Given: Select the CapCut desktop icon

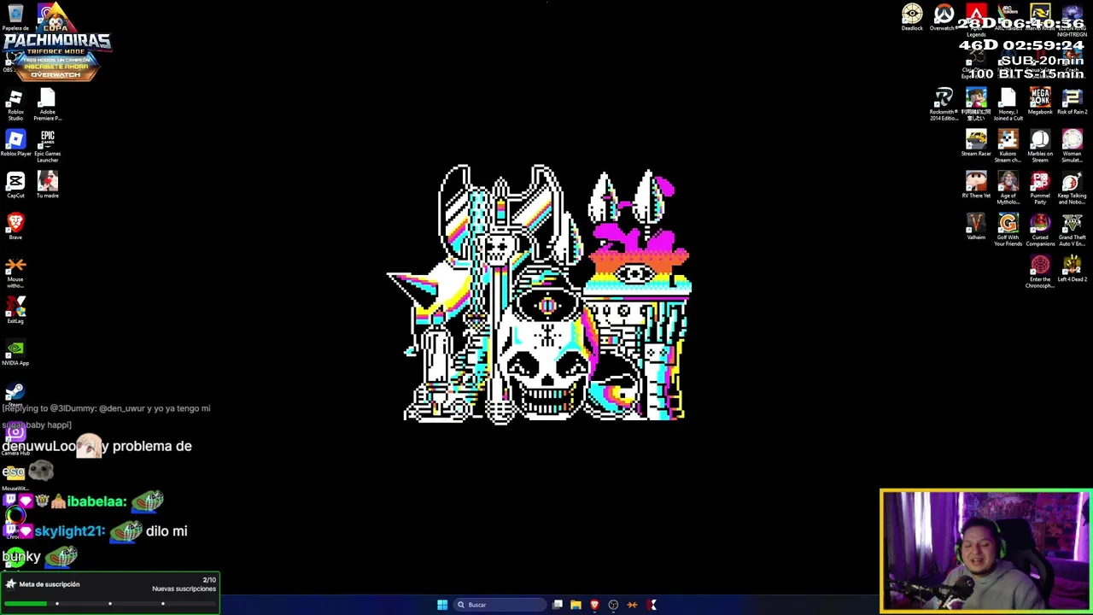Looking at the screenshot, I should click(x=15, y=185).
